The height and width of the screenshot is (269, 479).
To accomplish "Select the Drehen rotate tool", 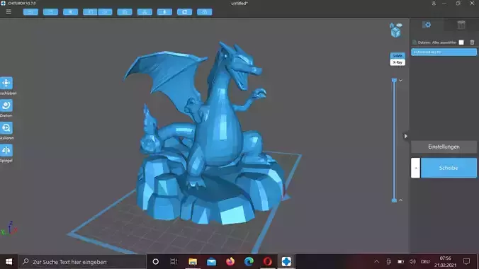I will [x=6, y=105].
